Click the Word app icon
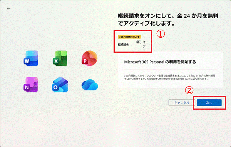Image resolution: width=231 pixels, height=147 pixels. (x=31, y=58)
